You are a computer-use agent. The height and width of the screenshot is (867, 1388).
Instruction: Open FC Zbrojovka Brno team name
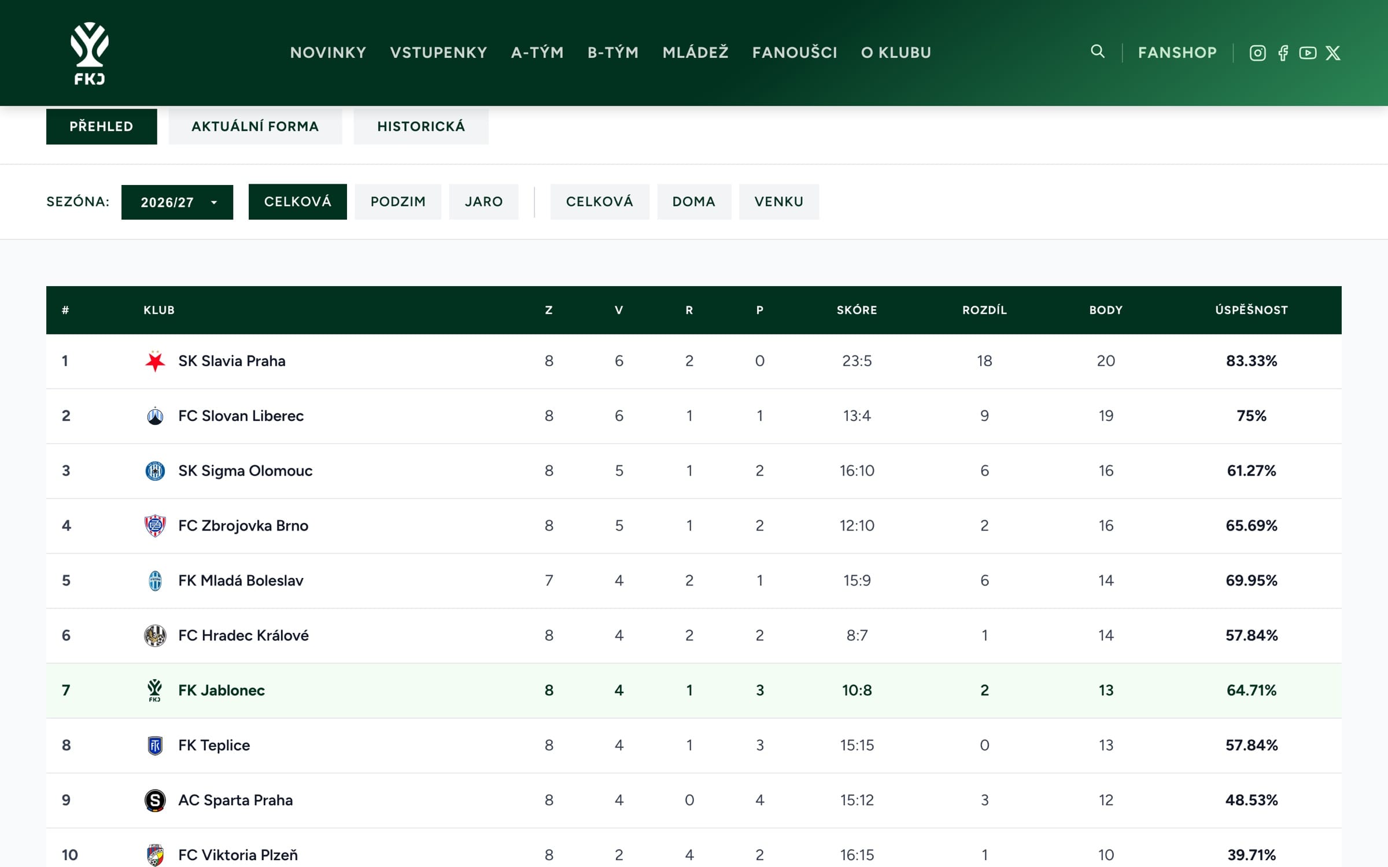(x=243, y=525)
